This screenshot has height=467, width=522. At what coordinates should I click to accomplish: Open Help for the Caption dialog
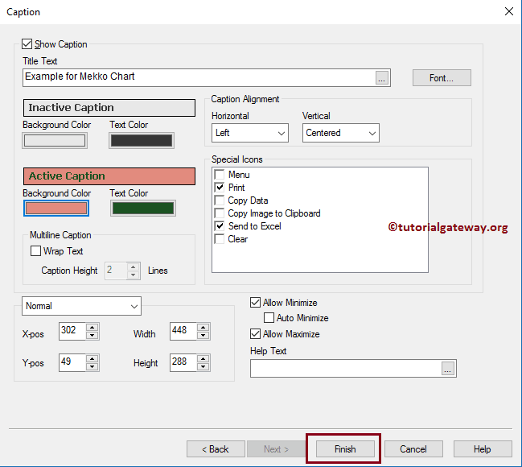(x=483, y=449)
